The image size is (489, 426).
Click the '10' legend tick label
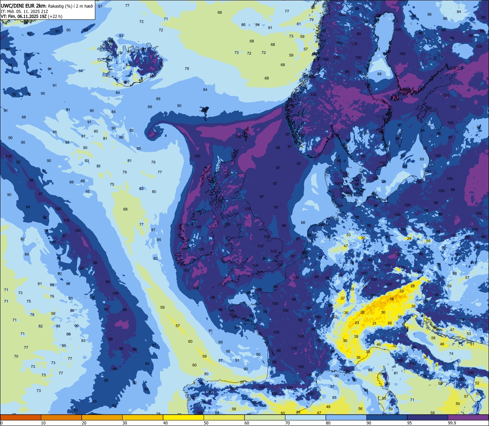click(x=43, y=423)
